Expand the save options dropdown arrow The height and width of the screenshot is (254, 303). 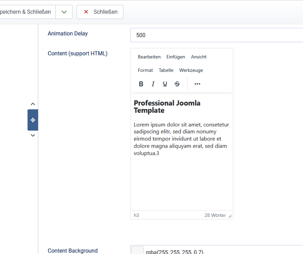[64, 12]
